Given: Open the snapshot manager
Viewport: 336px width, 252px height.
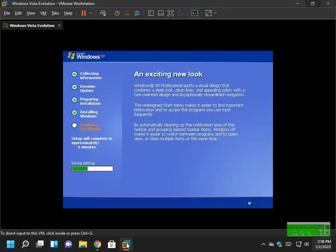Looking at the screenshot, I should coord(137,13).
